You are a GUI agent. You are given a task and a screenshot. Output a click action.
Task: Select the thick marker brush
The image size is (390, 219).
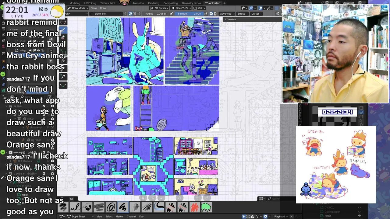click(99, 207)
